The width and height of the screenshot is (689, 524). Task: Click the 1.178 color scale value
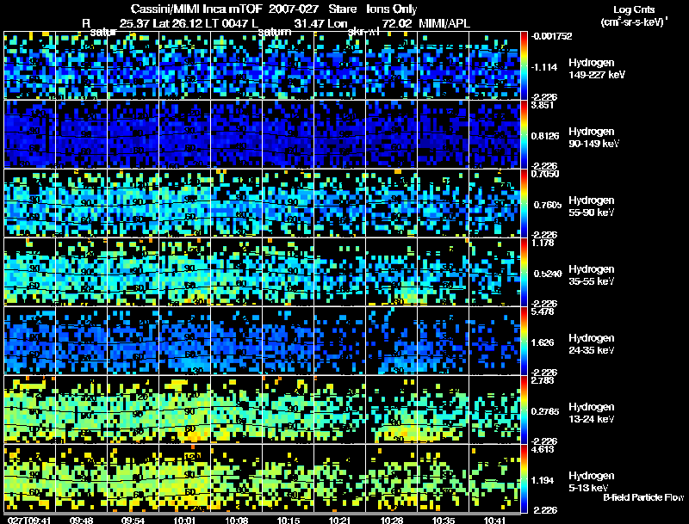point(543,243)
